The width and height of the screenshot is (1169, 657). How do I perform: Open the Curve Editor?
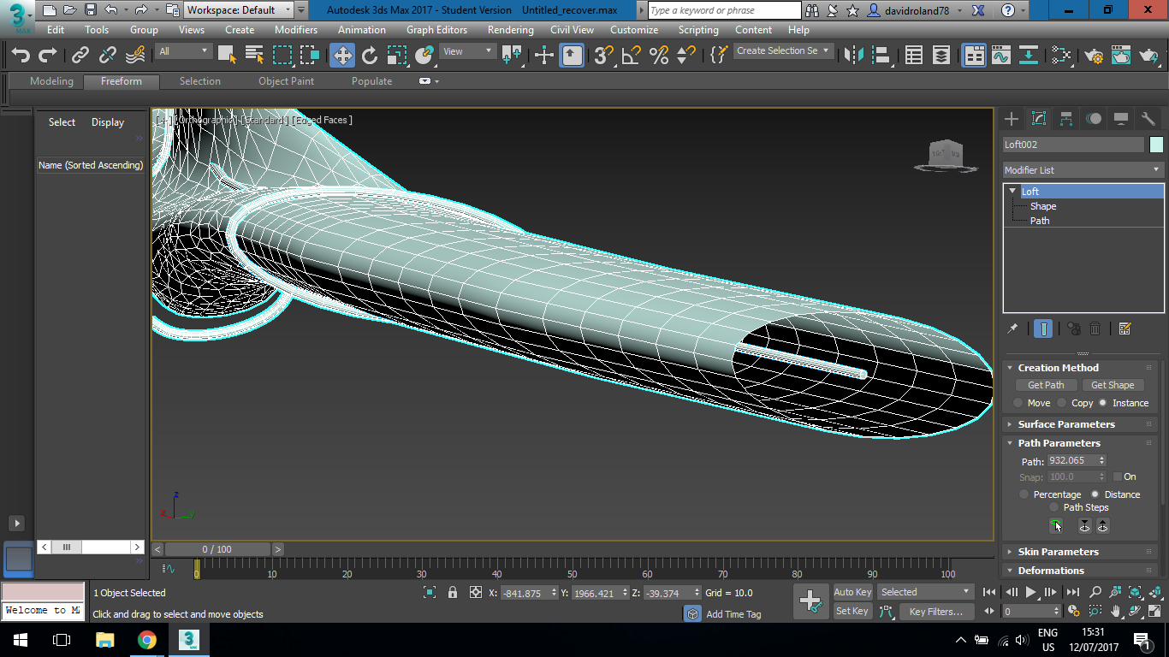click(1001, 56)
